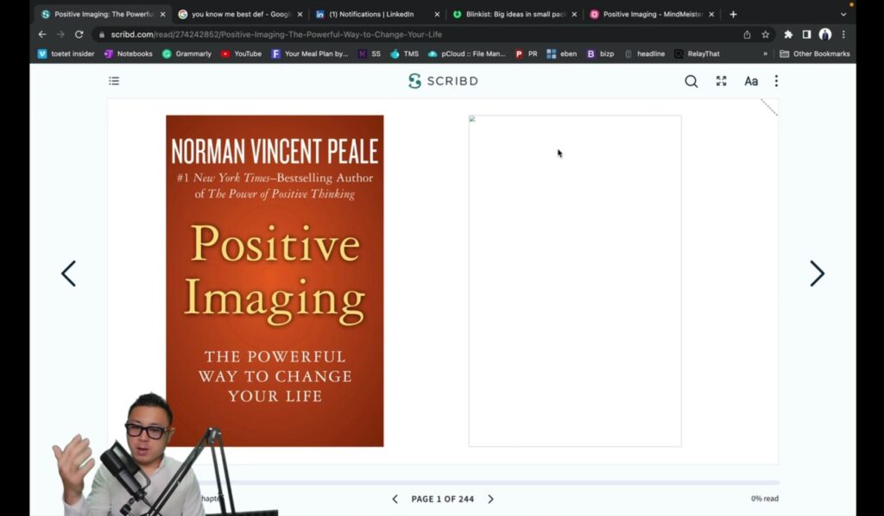884x516 pixels.
Task: Open the tab search dropdown arrow
Action: [843, 15]
